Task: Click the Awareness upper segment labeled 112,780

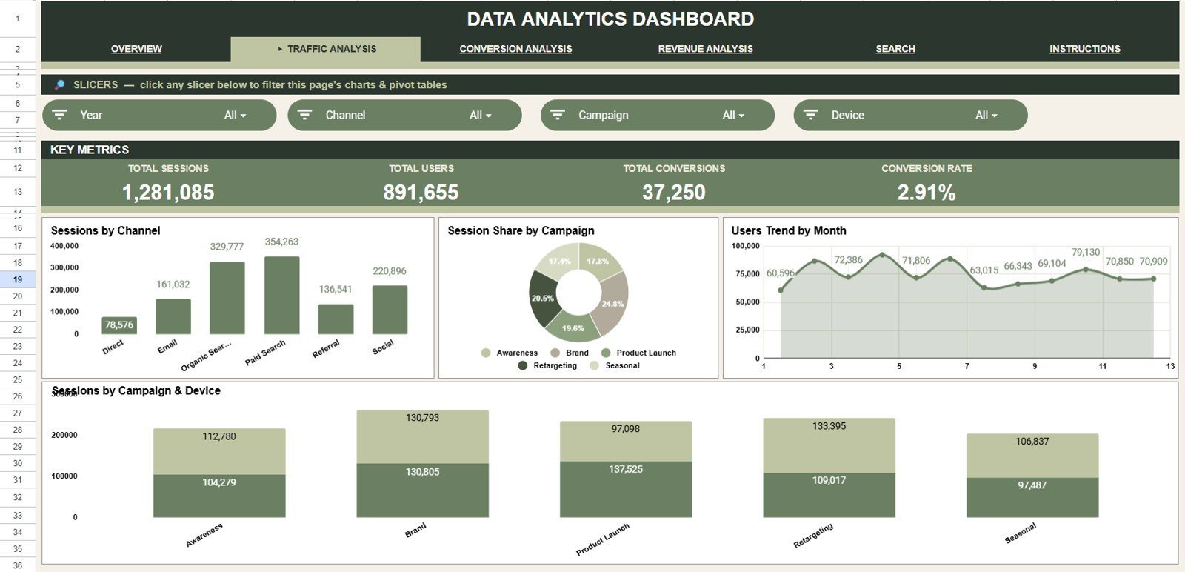Action: [x=219, y=452]
